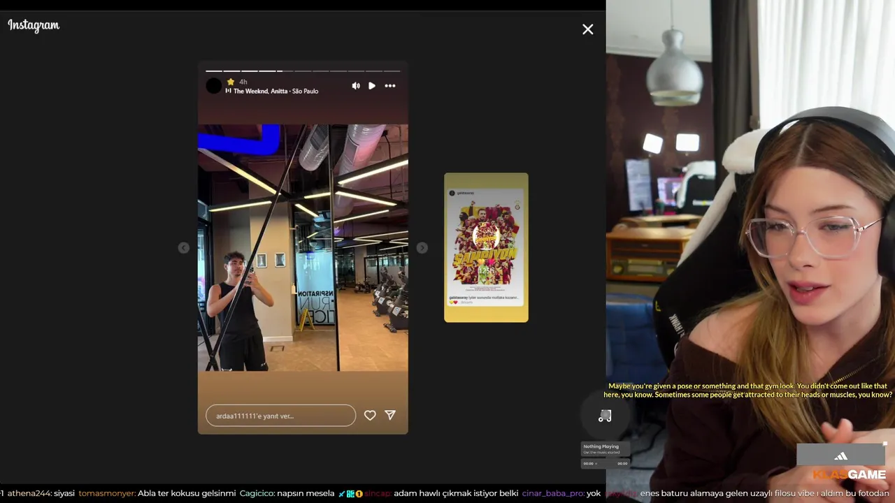The width and height of the screenshot is (895, 503).
Task: Click the reply to ardaa111111 field
Action: [x=280, y=416]
